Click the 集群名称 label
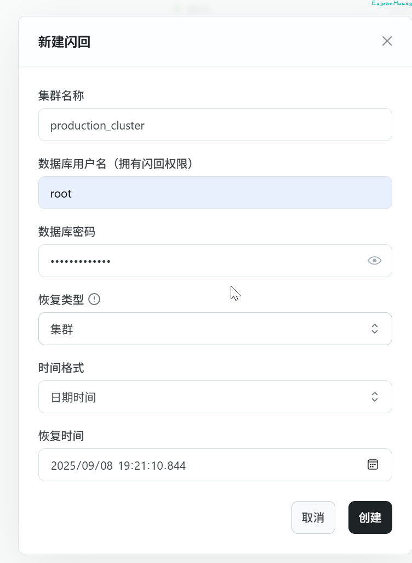 (61, 96)
